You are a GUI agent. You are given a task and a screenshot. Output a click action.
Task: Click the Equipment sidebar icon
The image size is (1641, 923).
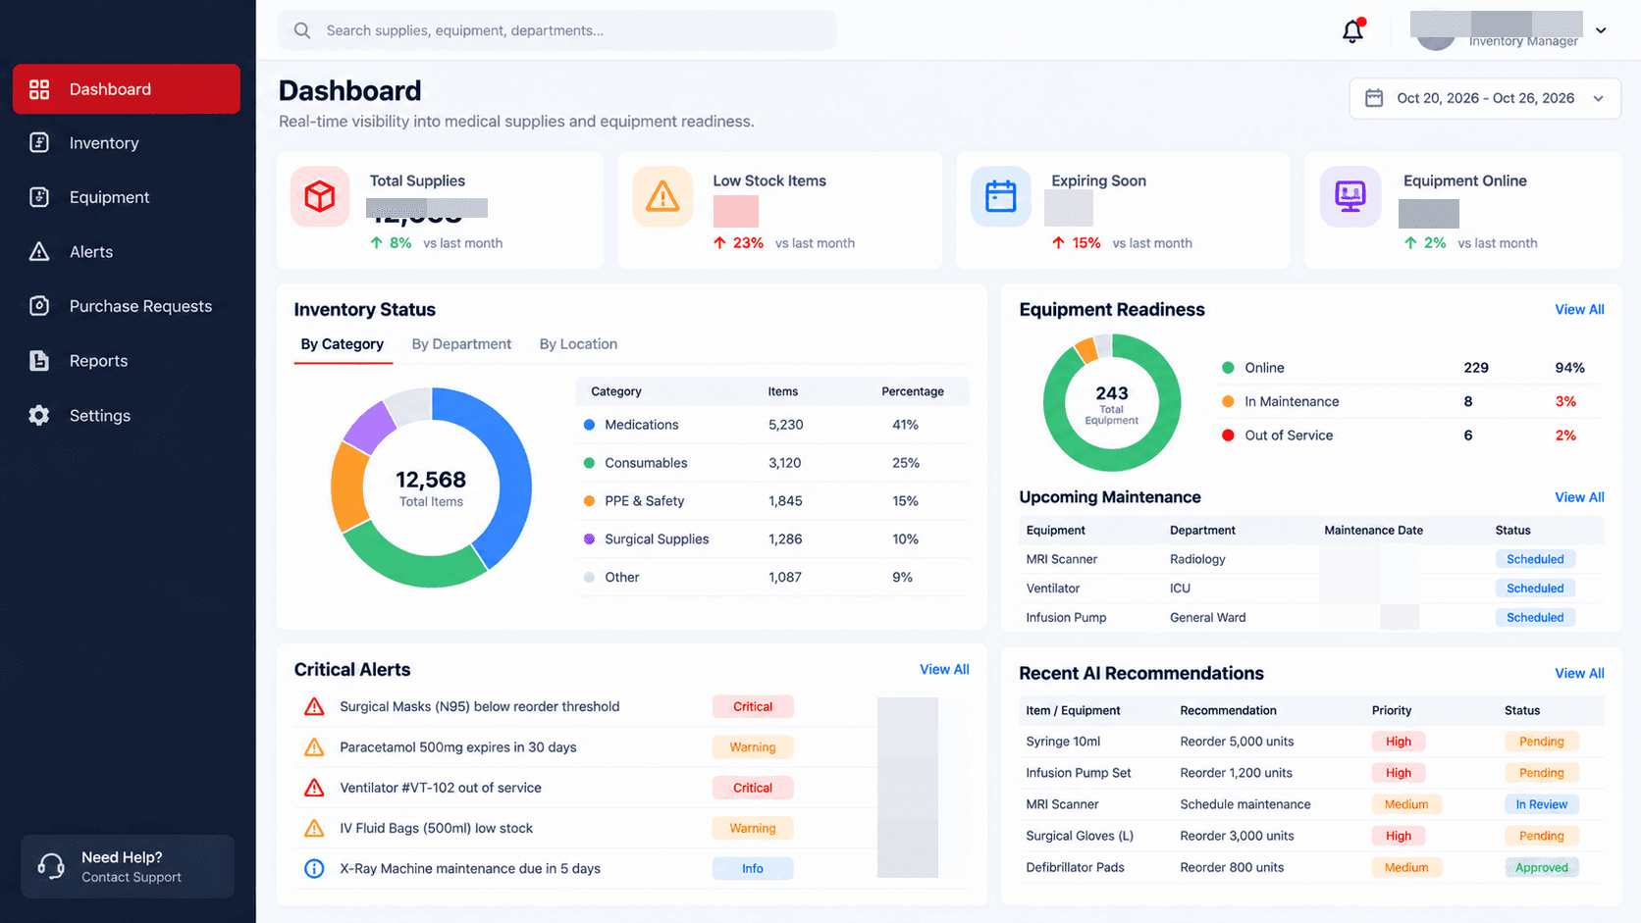[x=39, y=197]
